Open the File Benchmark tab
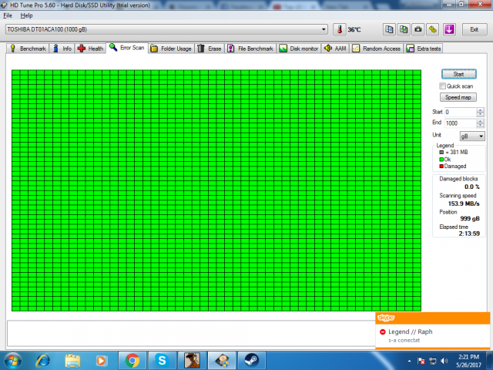493x370 pixels. pyautogui.click(x=251, y=49)
